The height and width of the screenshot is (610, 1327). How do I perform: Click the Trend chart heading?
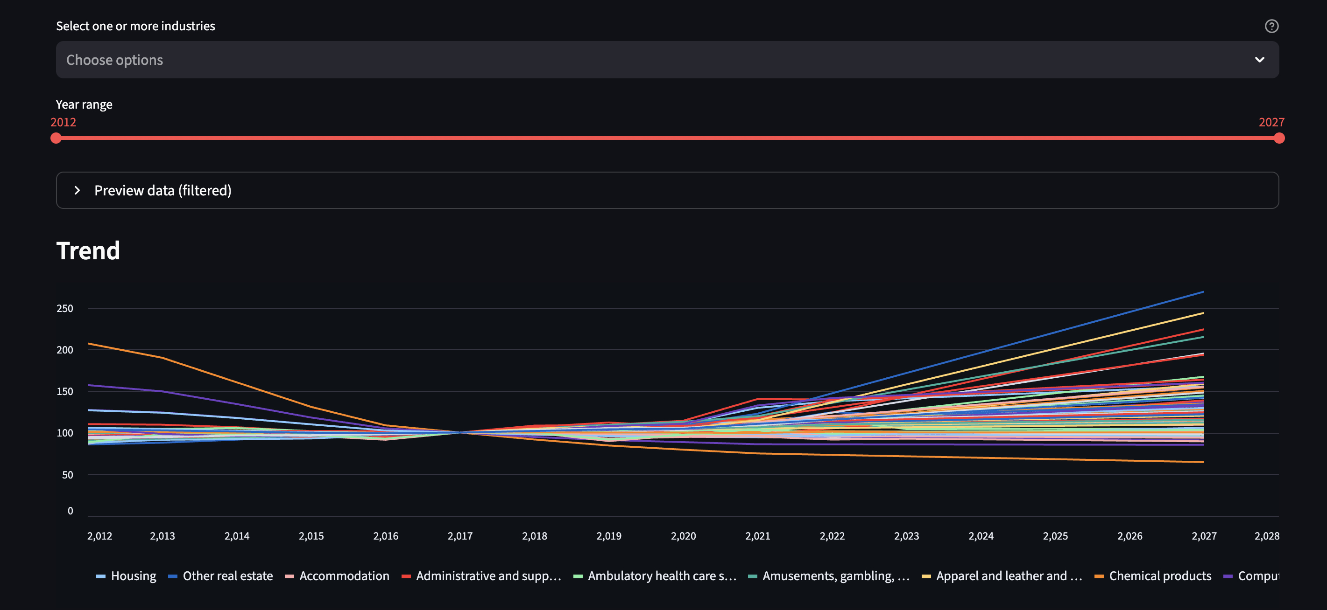(x=88, y=251)
